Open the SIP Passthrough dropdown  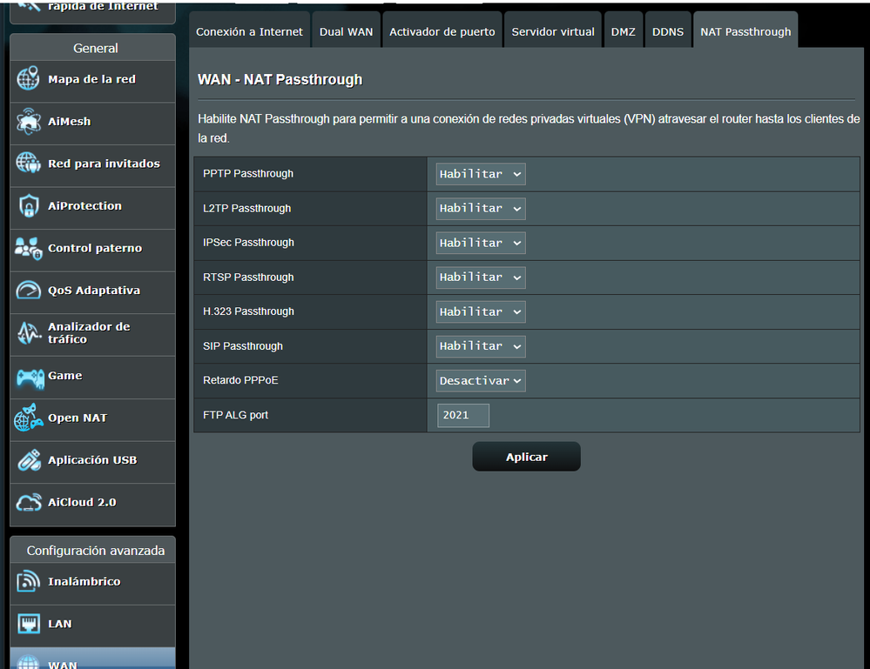coord(481,346)
